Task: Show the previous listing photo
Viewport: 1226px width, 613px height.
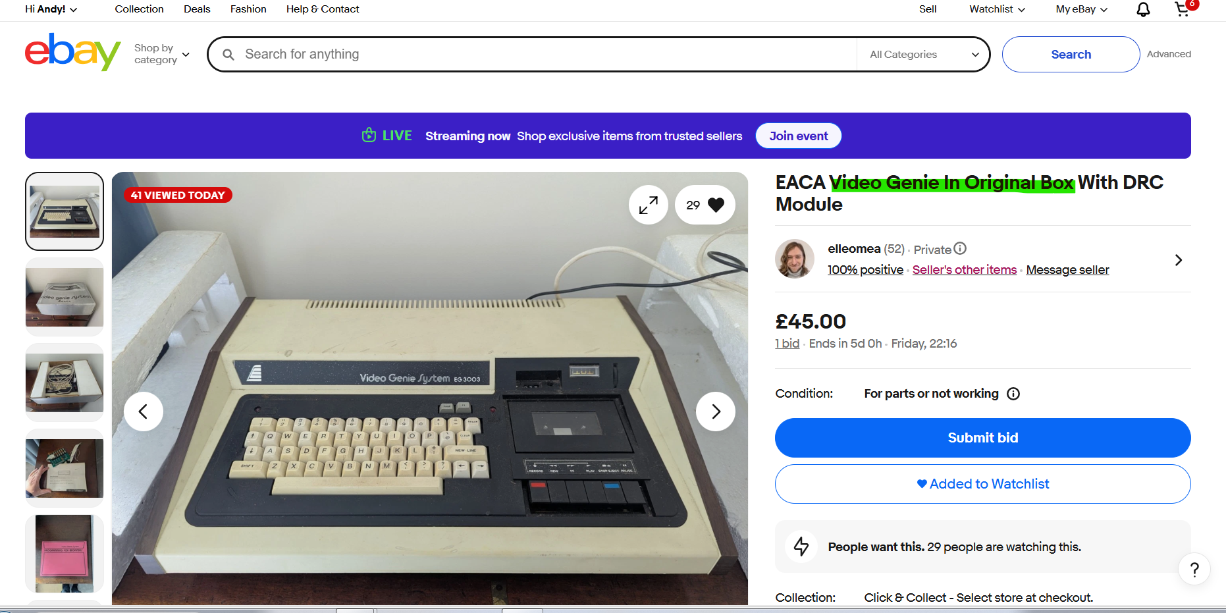Action: click(143, 412)
